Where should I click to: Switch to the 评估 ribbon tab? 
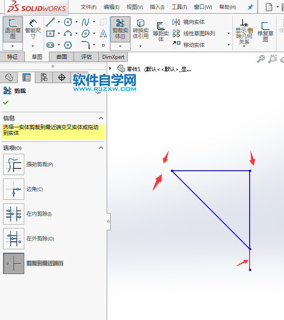[x=86, y=57]
